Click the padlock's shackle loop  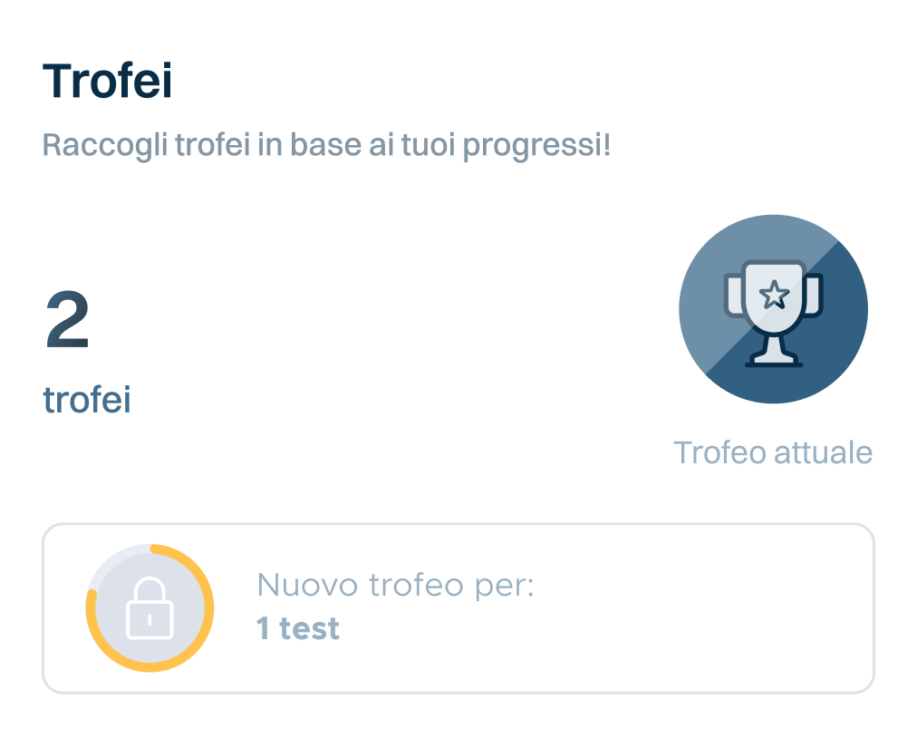pos(150,589)
